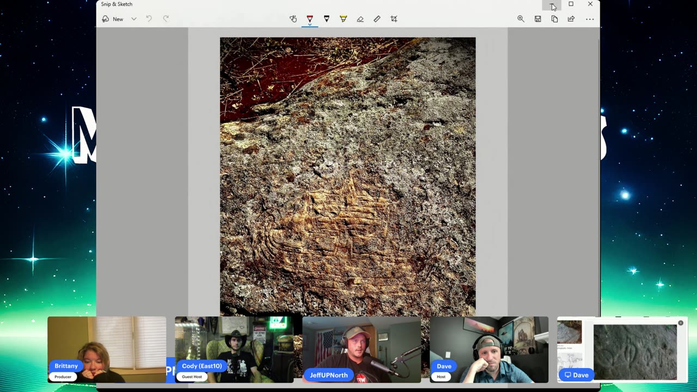Click the Cody (East10) name label

(201, 366)
